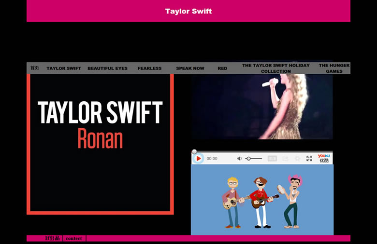This screenshot has height=244, width=377.
Task: Go to the 首页 home menu item
Action: 34,68
